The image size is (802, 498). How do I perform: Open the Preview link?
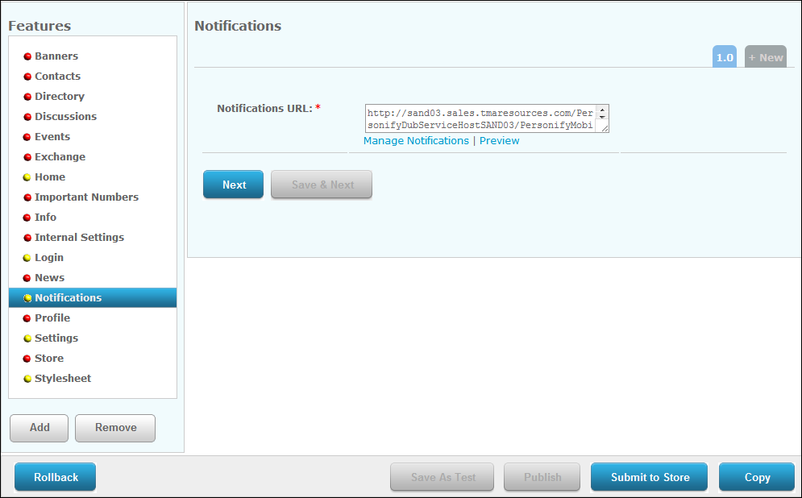pyautogui.click(x=499, y=141)
